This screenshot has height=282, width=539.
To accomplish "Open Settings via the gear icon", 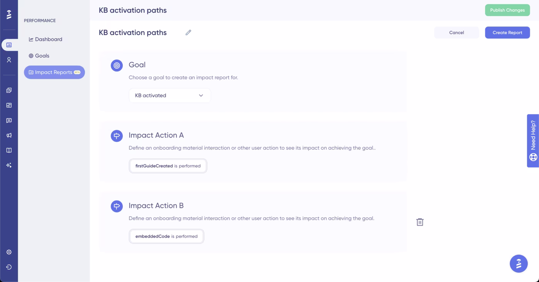I will click(9, 252).
